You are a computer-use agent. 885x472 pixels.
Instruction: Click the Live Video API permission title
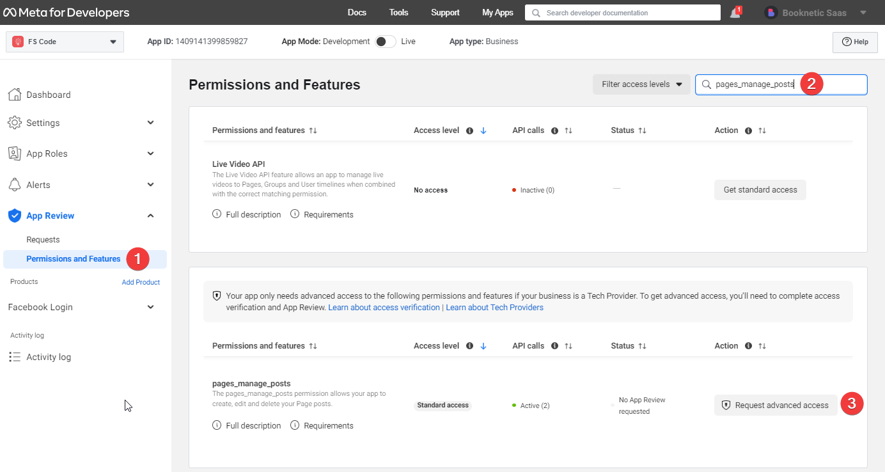tap(239, 164)
